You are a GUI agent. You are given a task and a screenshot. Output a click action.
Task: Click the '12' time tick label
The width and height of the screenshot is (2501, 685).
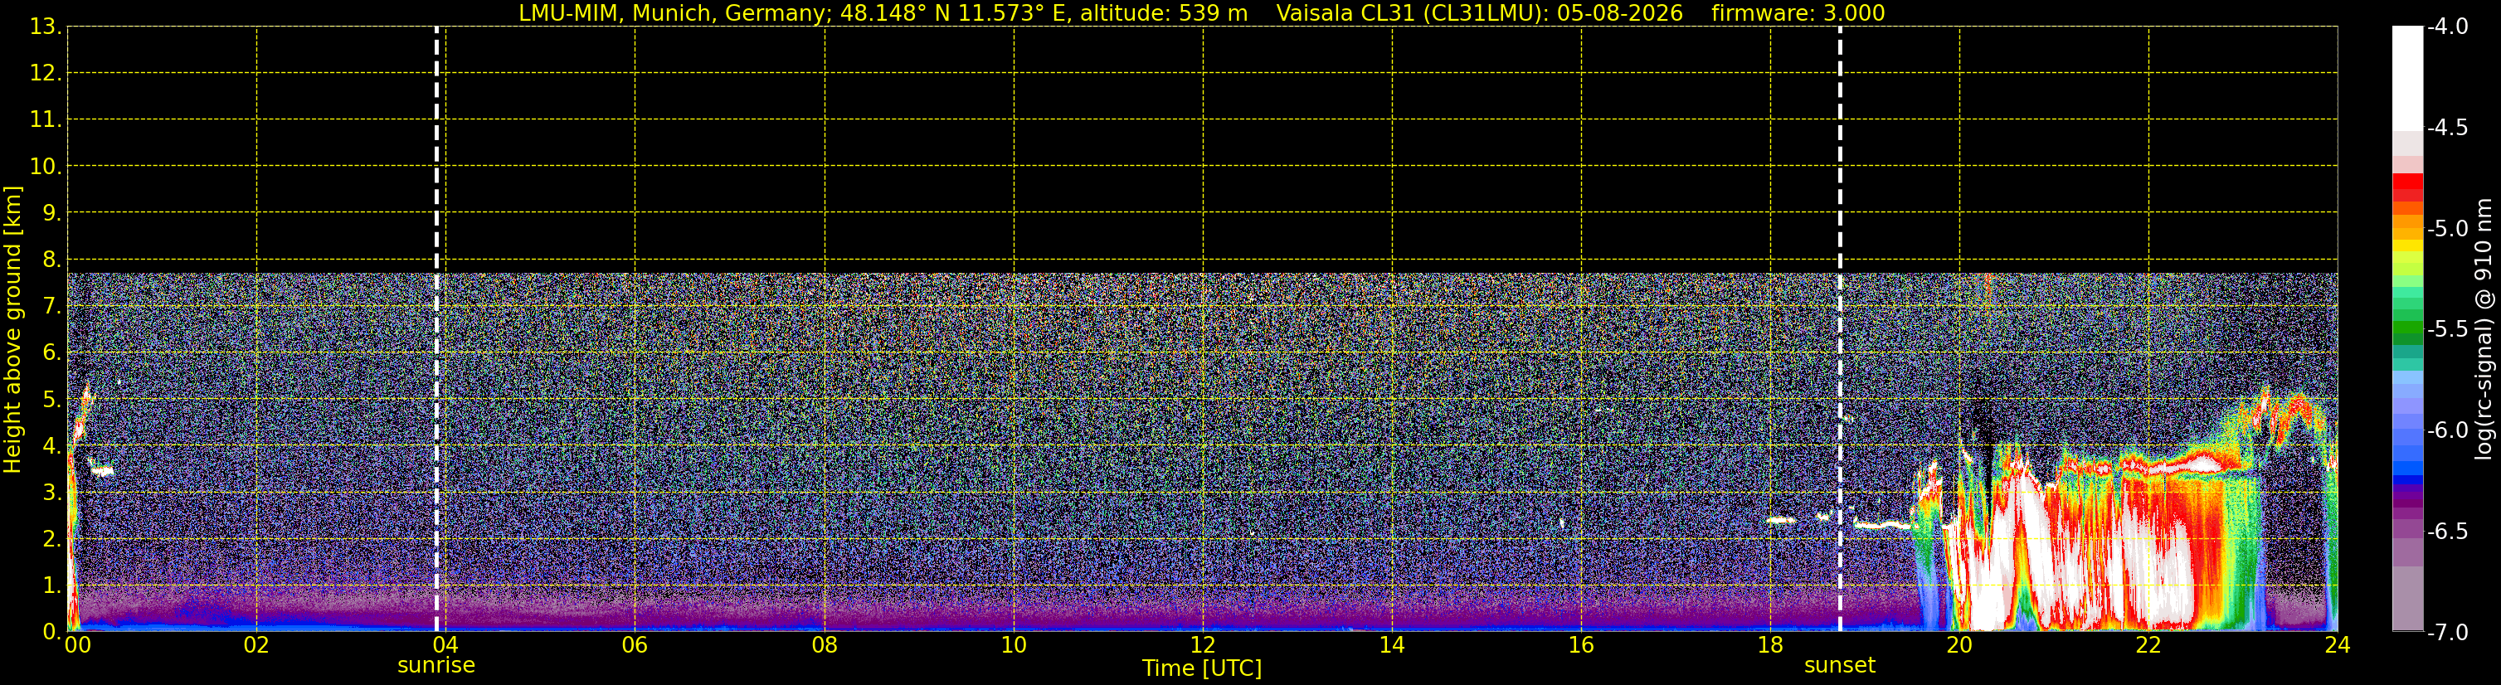(1203, 644)
